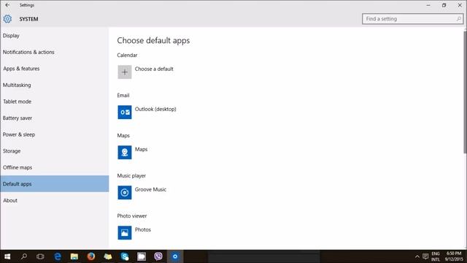Click the Groove Music app icon
The height and width of the screenshot is (263, 467).
pyautogui.click(x=125, y=193)
